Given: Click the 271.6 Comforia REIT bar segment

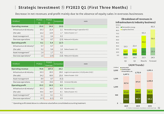Looking at the screenshot, I should pyautogui.click(x=126, y=92).
